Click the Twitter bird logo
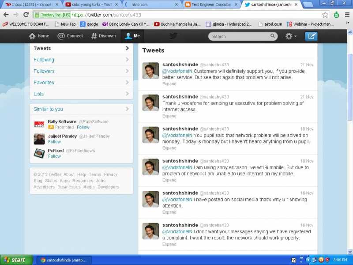 (x=173, y=36)
